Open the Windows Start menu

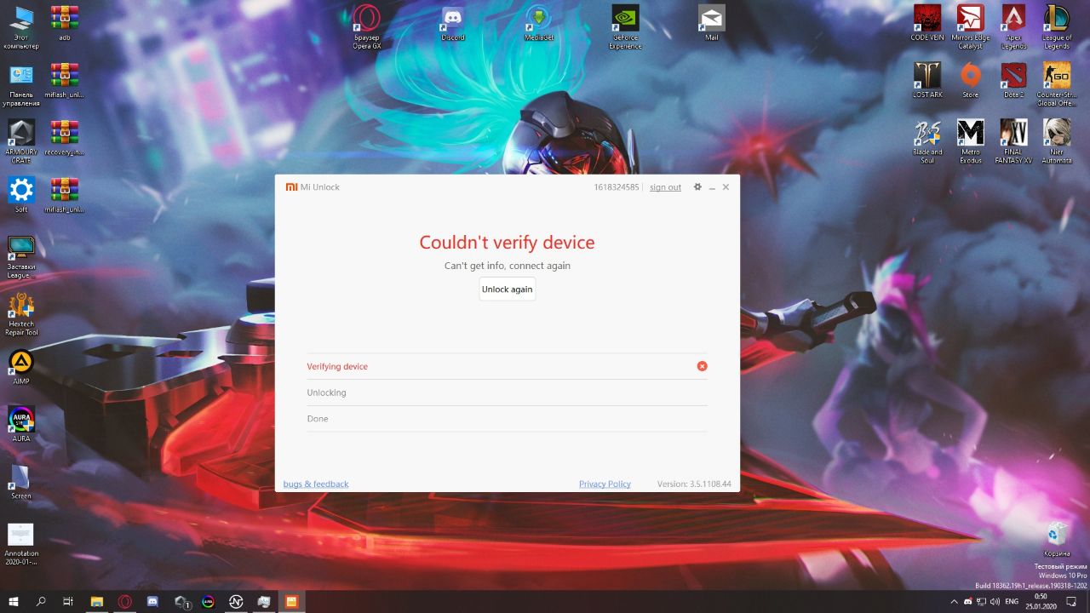pos(14,602)
